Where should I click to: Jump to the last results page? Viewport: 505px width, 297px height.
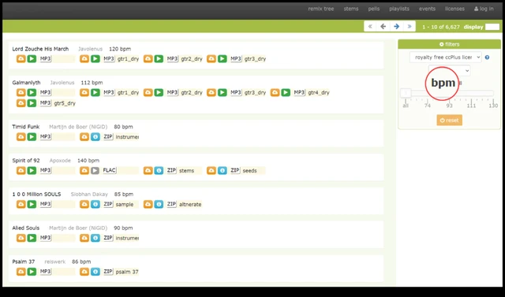click(410, 27)
